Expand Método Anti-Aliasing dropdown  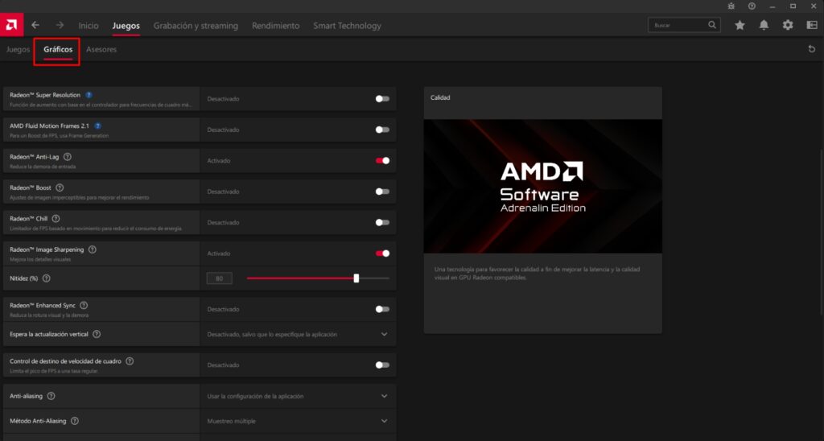pos(384,421)
